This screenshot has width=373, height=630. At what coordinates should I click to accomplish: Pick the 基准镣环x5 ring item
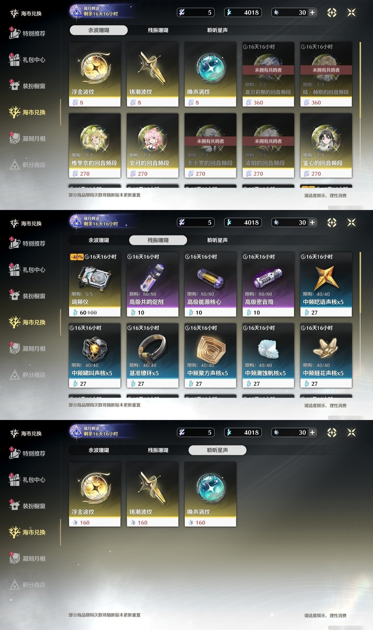152,356
